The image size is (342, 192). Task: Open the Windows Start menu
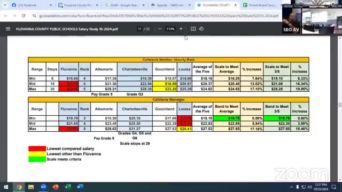pyautogui.click(x=6, y=187)
